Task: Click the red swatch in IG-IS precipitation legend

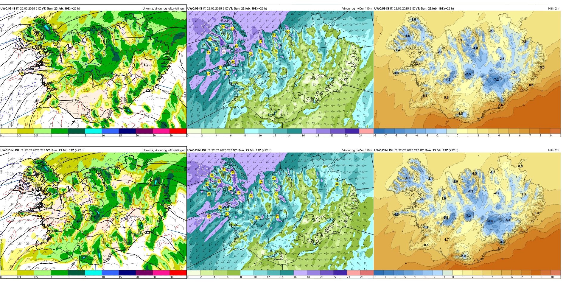Action: click(178, 131)
